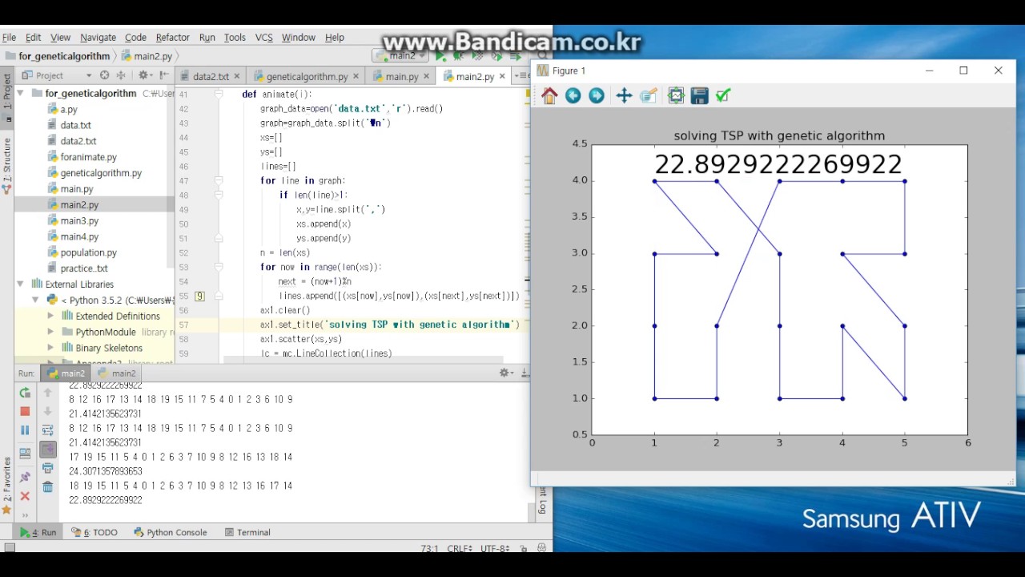Close the main2.py editor tab
Viewport: 1025px width, 577px height.
pyautogui.click(x=502, y=77)
